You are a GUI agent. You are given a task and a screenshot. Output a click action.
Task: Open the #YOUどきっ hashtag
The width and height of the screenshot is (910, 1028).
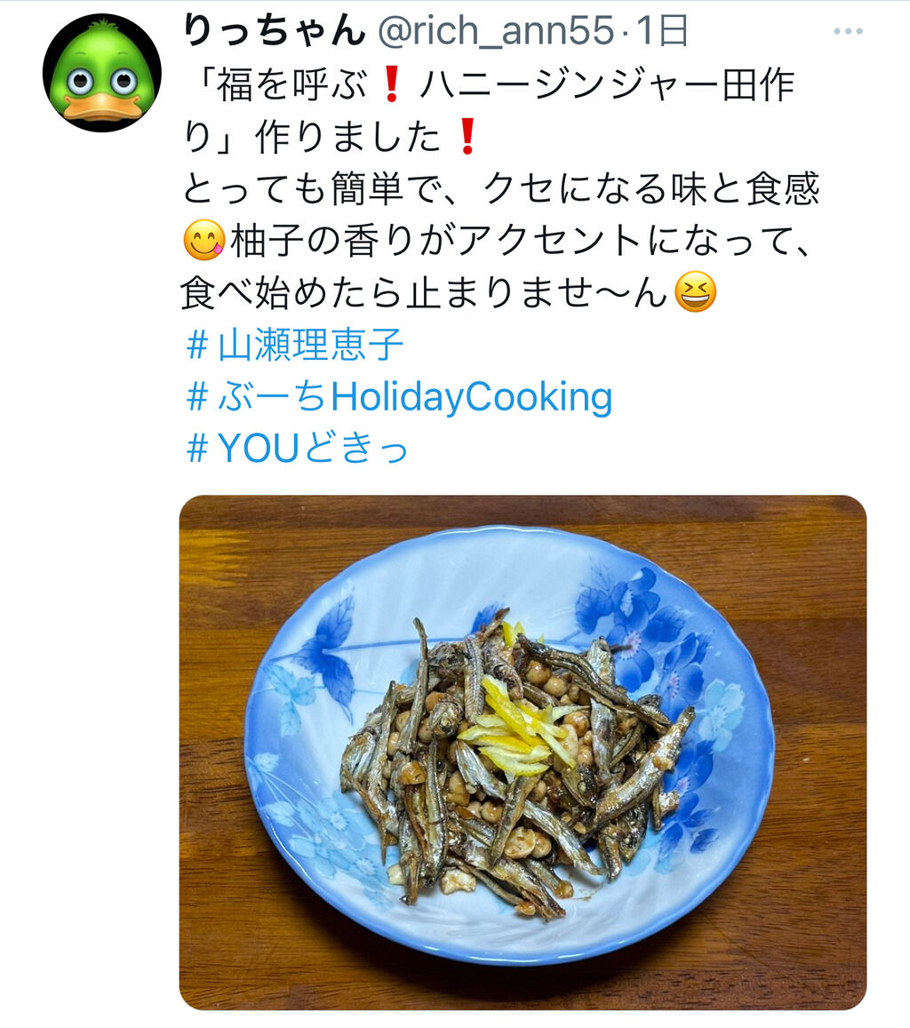(x=298, y=449)
